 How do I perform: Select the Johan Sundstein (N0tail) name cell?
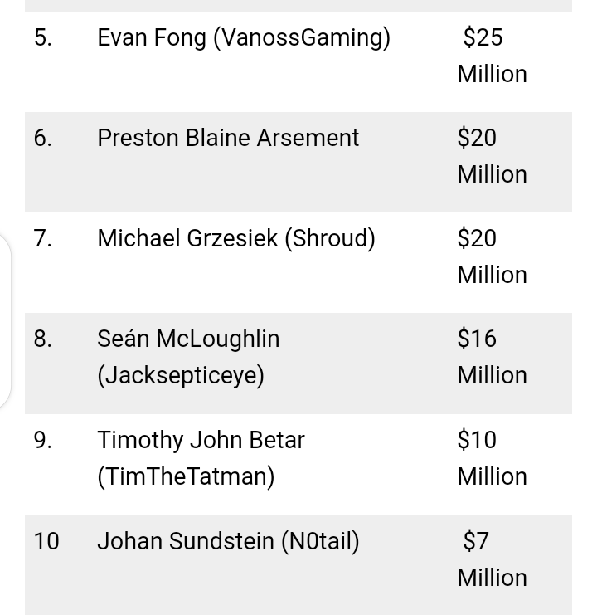point(228,541)
